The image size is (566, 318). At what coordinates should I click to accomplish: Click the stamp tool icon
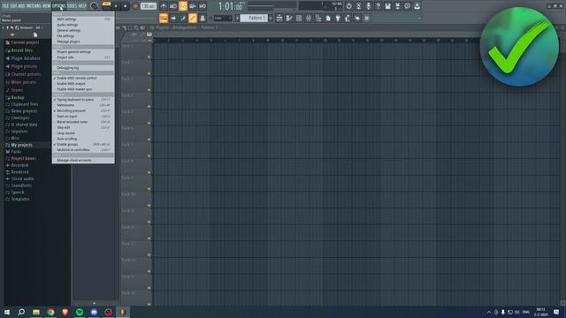click(203, 18)
